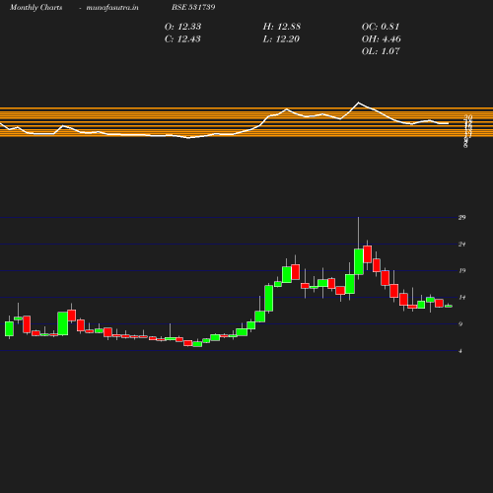
Task: Click the tallest green candle with the wick reaching 29
Action: (359, 261)
